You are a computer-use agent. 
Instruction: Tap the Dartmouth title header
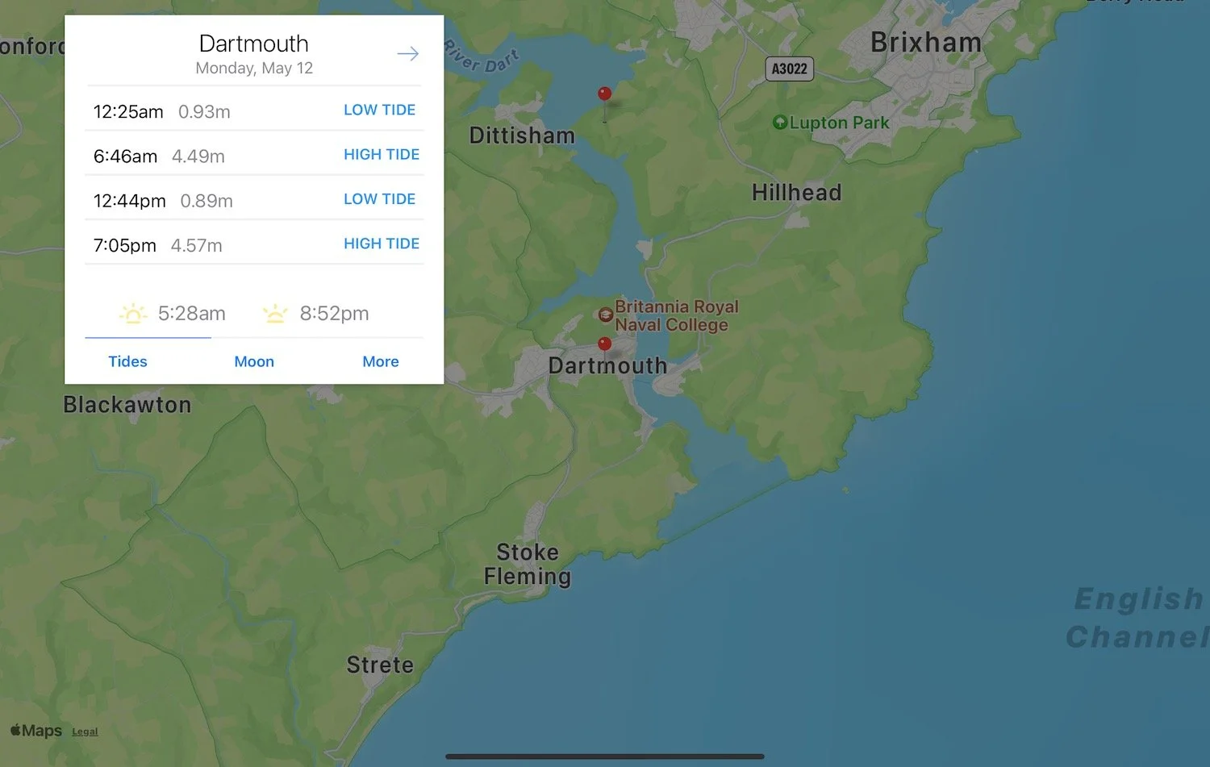(254, 44)
